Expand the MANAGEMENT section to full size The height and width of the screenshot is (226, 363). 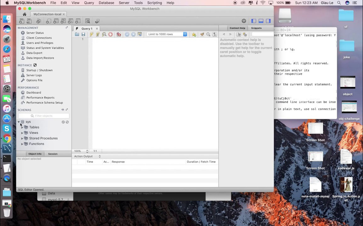(x=67, y=28)
